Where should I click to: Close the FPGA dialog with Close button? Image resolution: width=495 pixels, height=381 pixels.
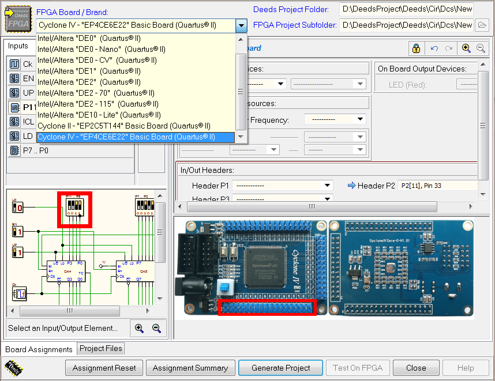[x=416, y=368]
